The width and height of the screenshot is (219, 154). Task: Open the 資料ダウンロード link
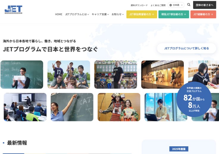point(139,5)
